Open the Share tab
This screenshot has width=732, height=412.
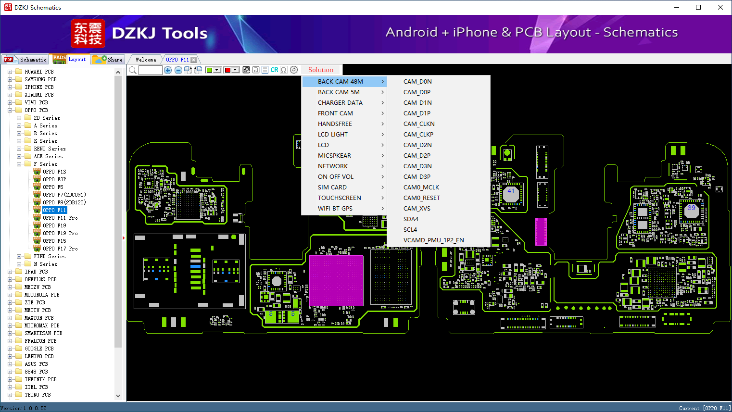point(108,60)
